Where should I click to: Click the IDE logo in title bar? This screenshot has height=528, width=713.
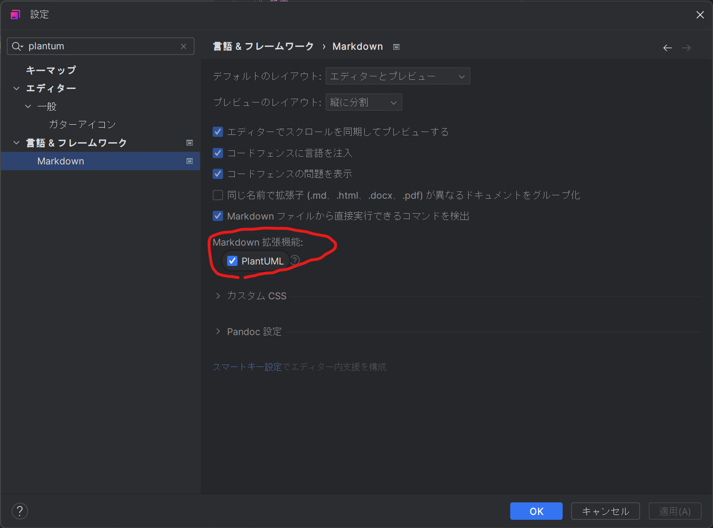15,15
